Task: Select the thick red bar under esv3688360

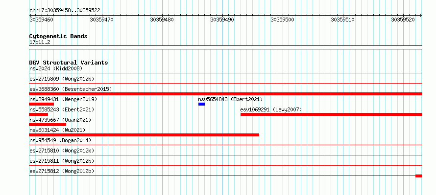Action: [x=225, y=94]
